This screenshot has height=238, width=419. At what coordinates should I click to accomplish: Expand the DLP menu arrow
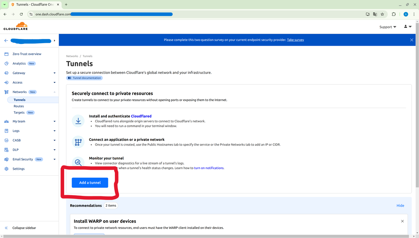point(54,150)
